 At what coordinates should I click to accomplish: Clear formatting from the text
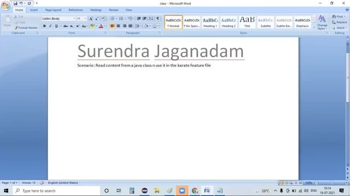coord(103,19)
